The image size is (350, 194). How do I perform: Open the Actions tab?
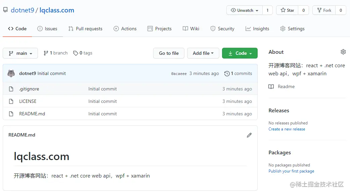125,29
